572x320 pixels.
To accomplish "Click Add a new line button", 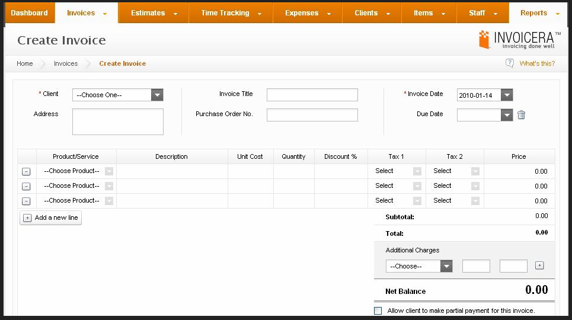I will tap(51, 218).
